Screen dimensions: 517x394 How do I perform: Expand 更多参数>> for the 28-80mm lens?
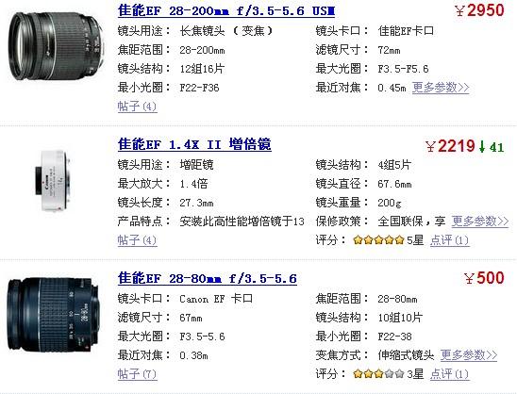(469, 355)
